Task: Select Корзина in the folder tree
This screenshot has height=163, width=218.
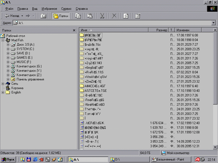Action: (x=17, y=88)
